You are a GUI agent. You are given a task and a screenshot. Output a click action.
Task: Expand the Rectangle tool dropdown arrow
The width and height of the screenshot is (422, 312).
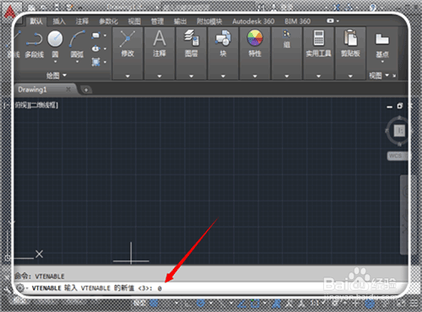point(105,35)
